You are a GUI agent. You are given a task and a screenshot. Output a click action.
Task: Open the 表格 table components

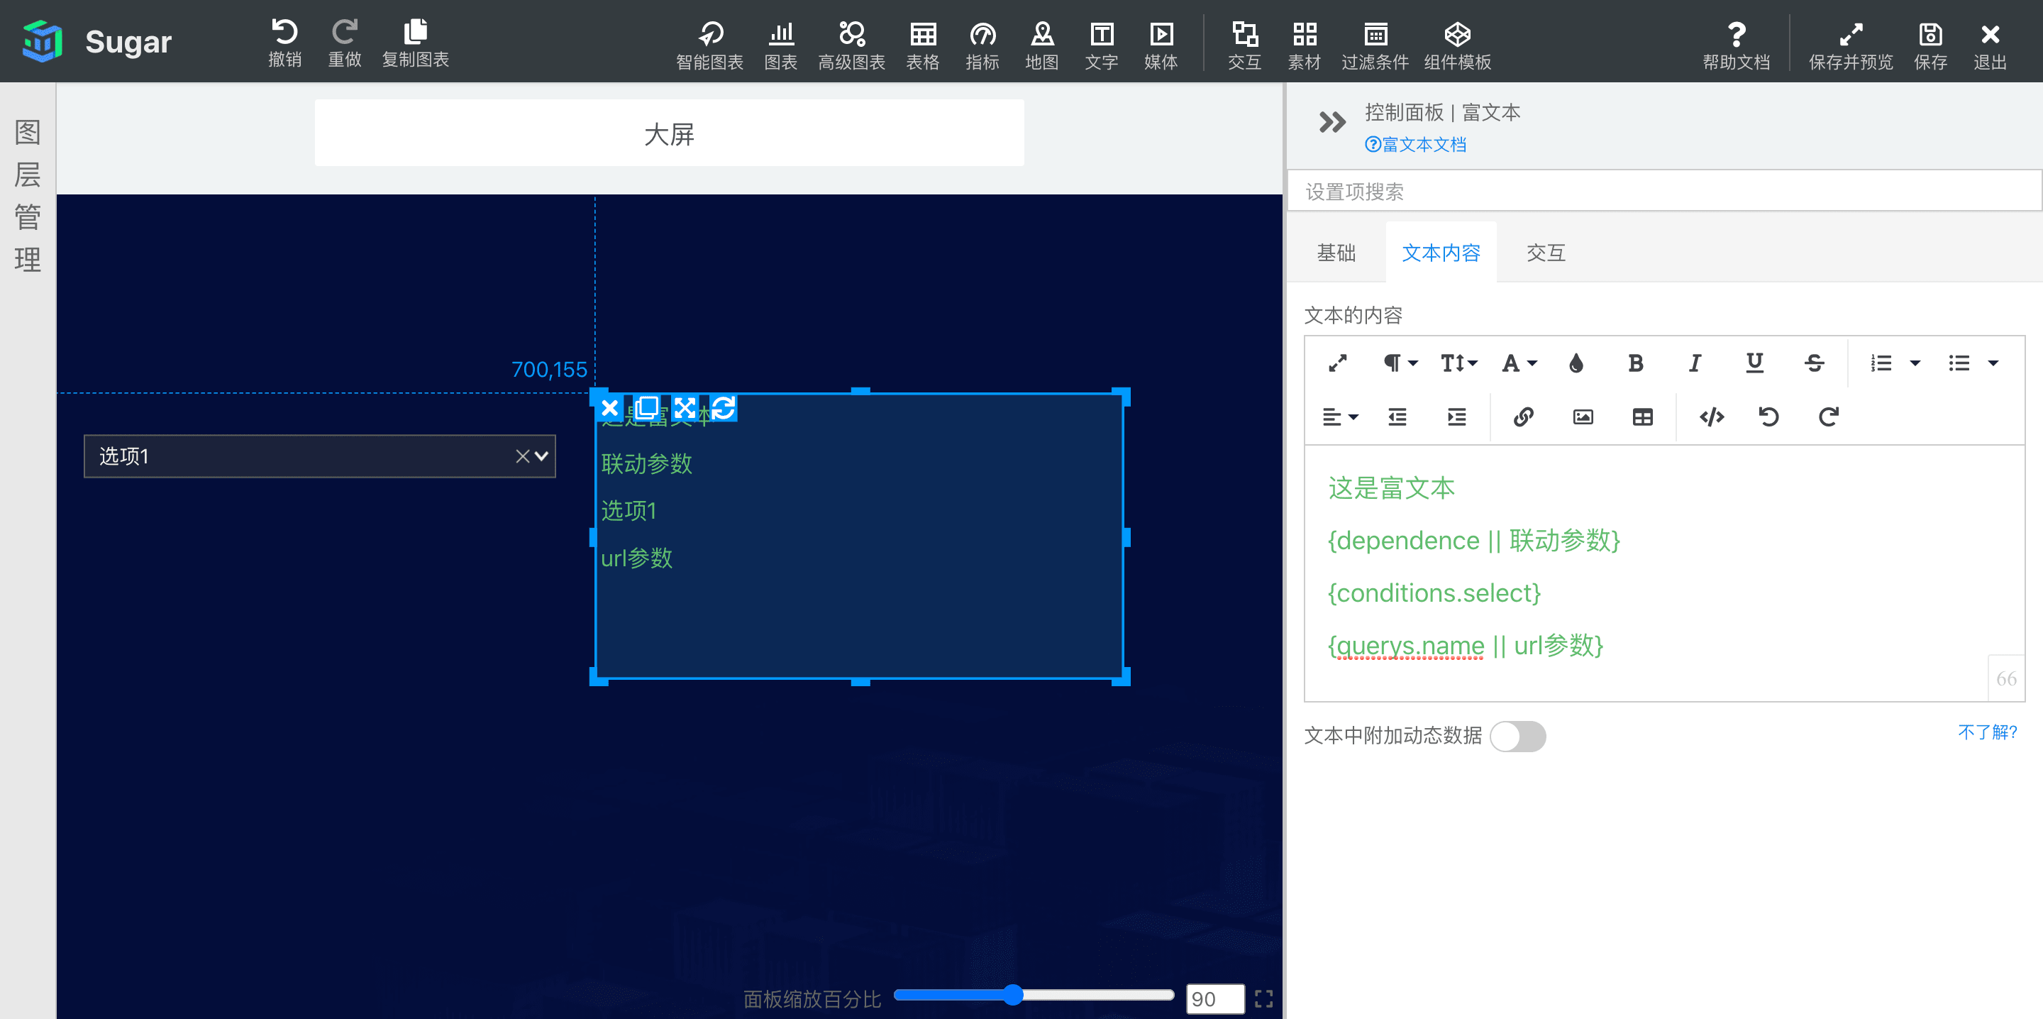point(923,45)
